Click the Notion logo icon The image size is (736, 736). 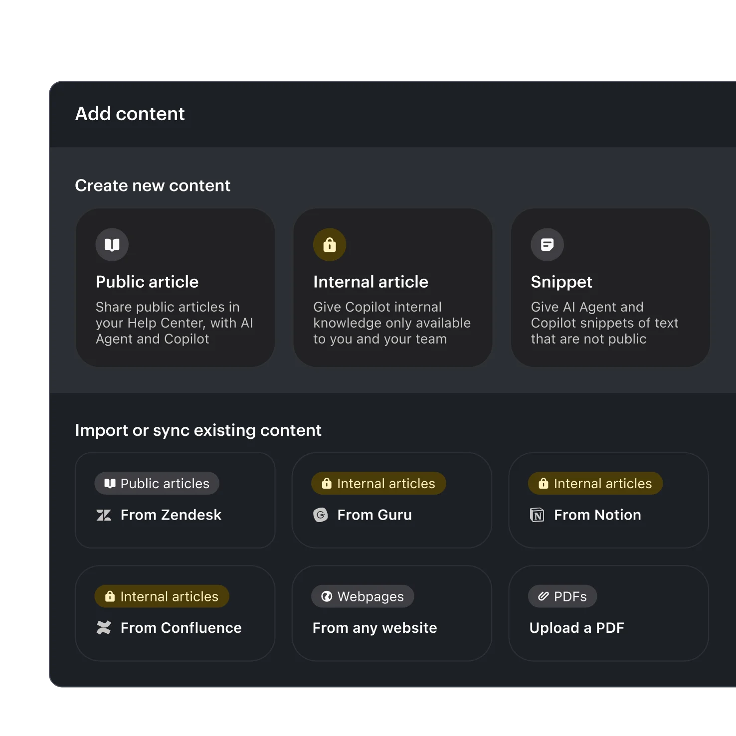(x=538, y=515)
